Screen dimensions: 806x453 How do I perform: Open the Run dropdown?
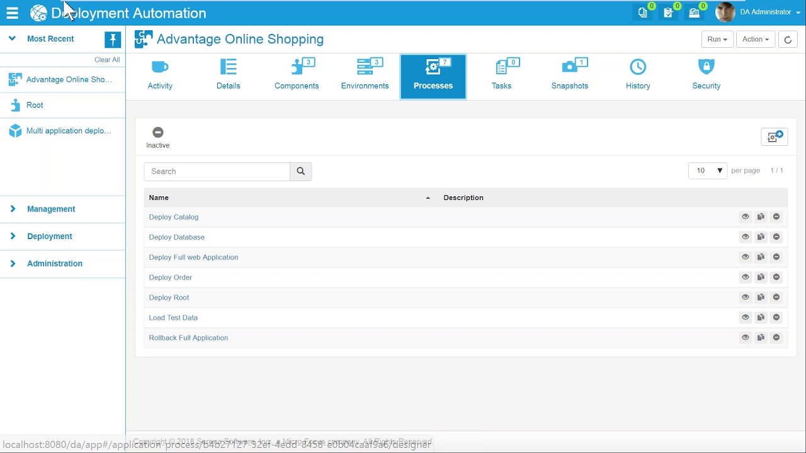pos(717,39)
